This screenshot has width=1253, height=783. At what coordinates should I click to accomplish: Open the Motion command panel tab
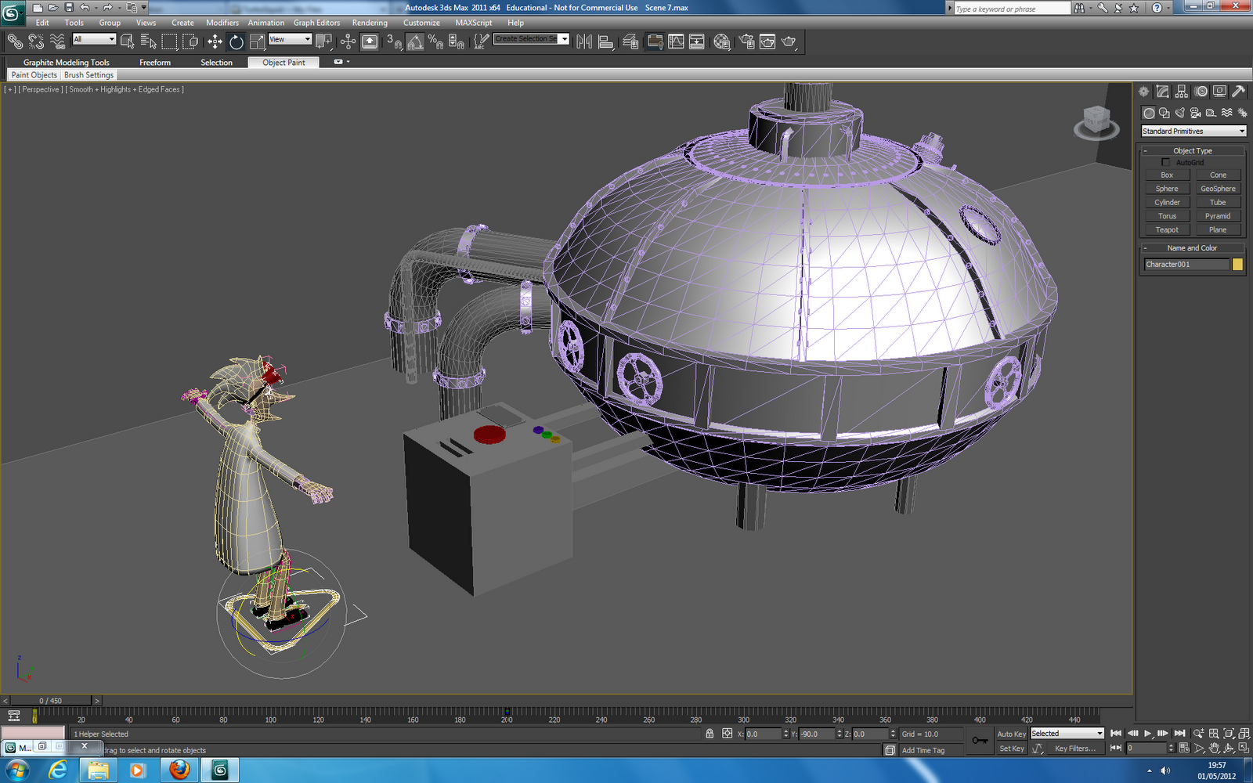coord(1201,92)
